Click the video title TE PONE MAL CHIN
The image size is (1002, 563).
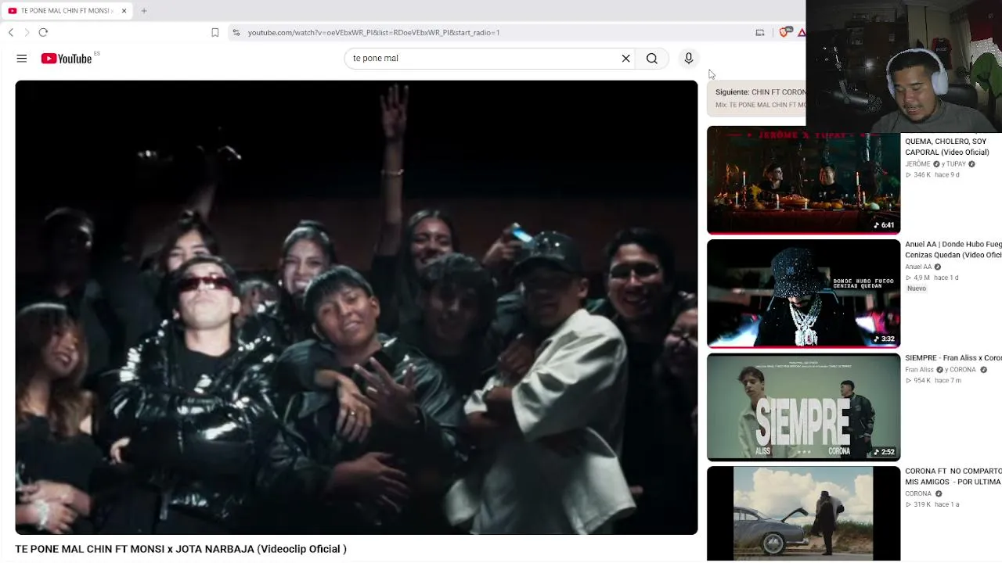tap(181, 549)
